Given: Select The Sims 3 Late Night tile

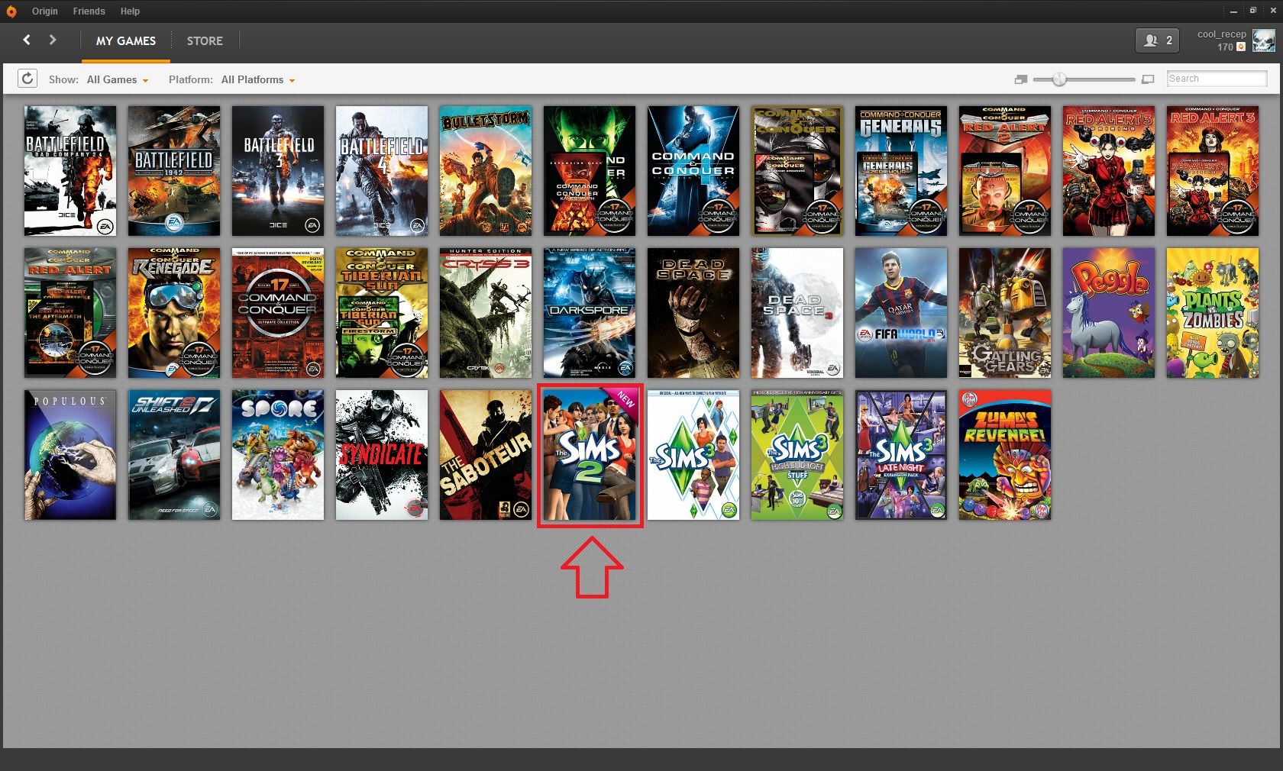Looking at the screenshot, I should (x=901, y=455).
